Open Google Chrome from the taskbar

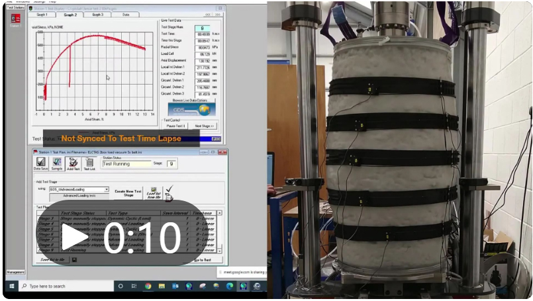click(148, 286)
